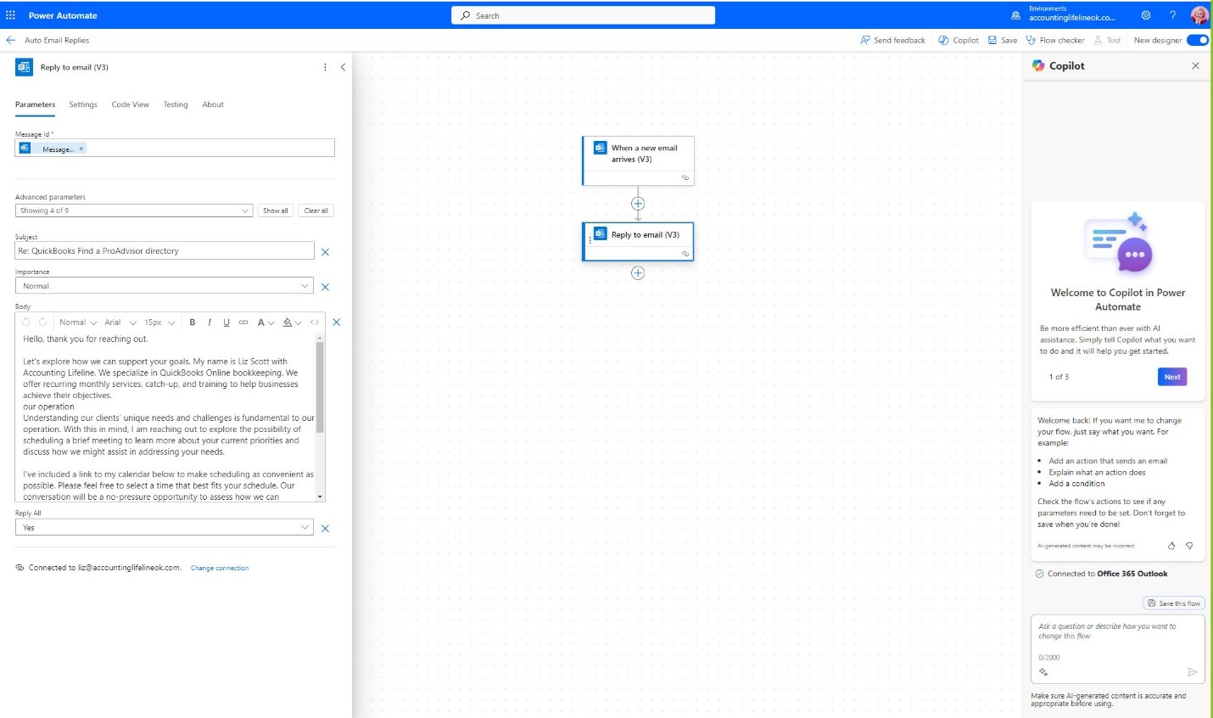Open Copilot from the top toolbar

pyautogui.click(x=958, y=40)
